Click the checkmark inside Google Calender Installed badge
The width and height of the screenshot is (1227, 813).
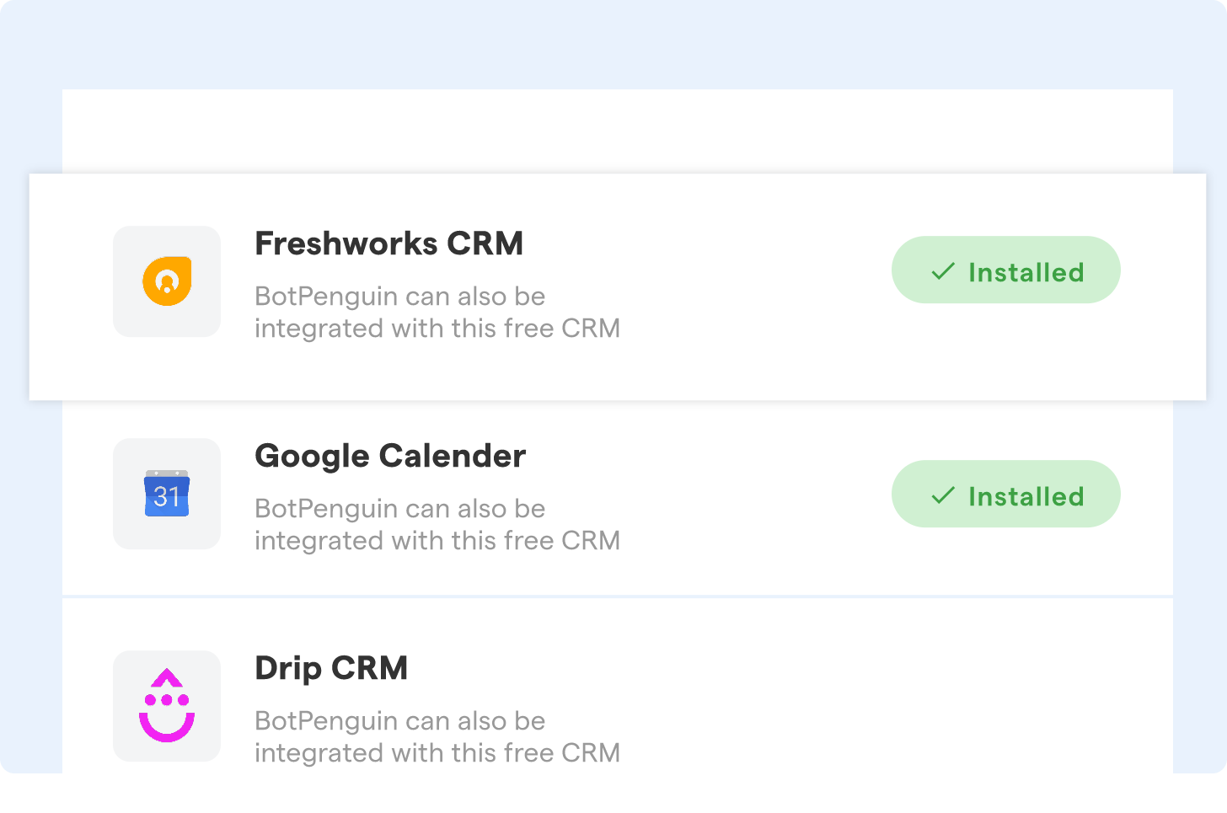(941, 495)
